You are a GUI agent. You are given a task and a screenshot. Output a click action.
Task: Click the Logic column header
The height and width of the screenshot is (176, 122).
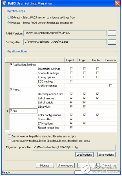point(84,60)
